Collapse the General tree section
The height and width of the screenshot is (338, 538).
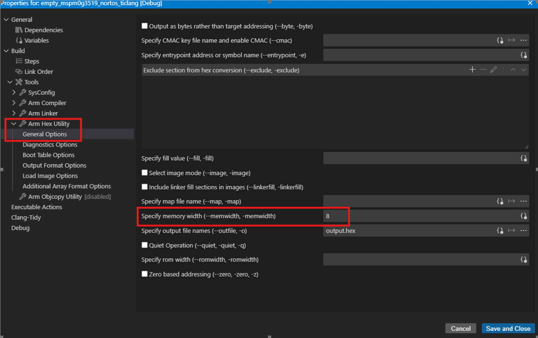(x=6, y=19)
